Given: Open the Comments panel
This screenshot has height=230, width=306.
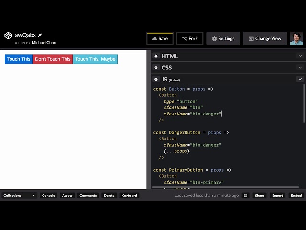Looking at the screenshot, I should tap(88, 195).
